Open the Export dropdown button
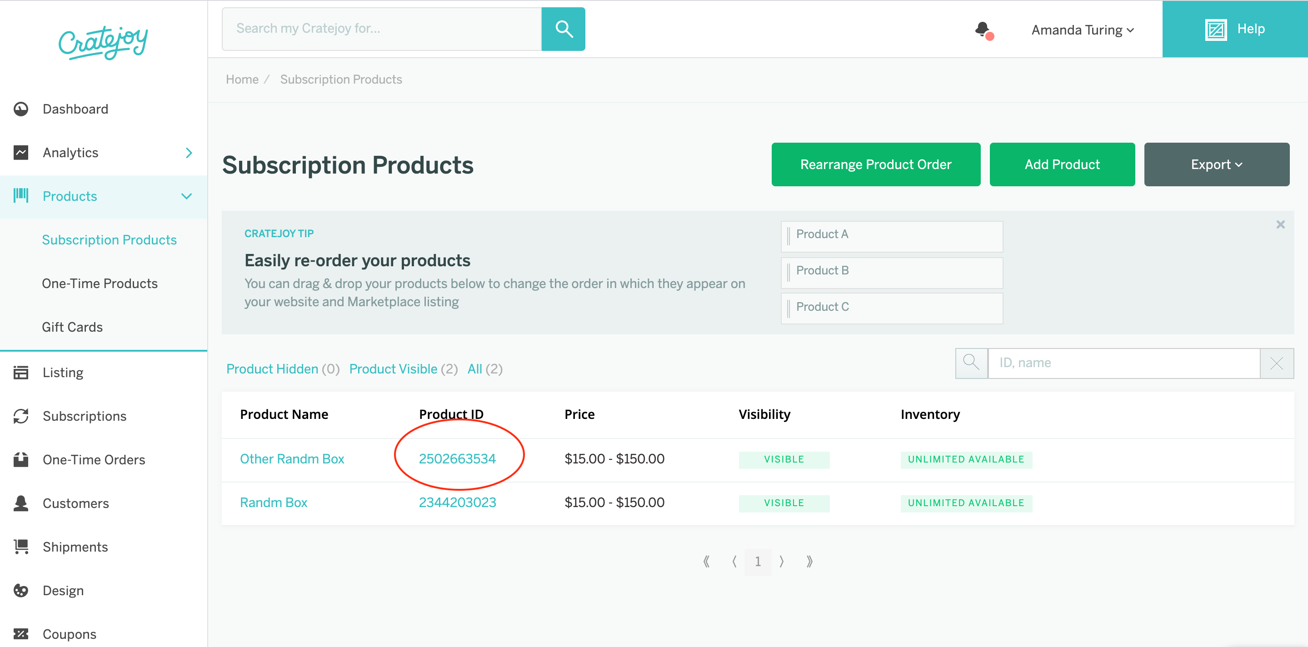The width and height of the screenshot is (1308, 647). (1216, 164)
